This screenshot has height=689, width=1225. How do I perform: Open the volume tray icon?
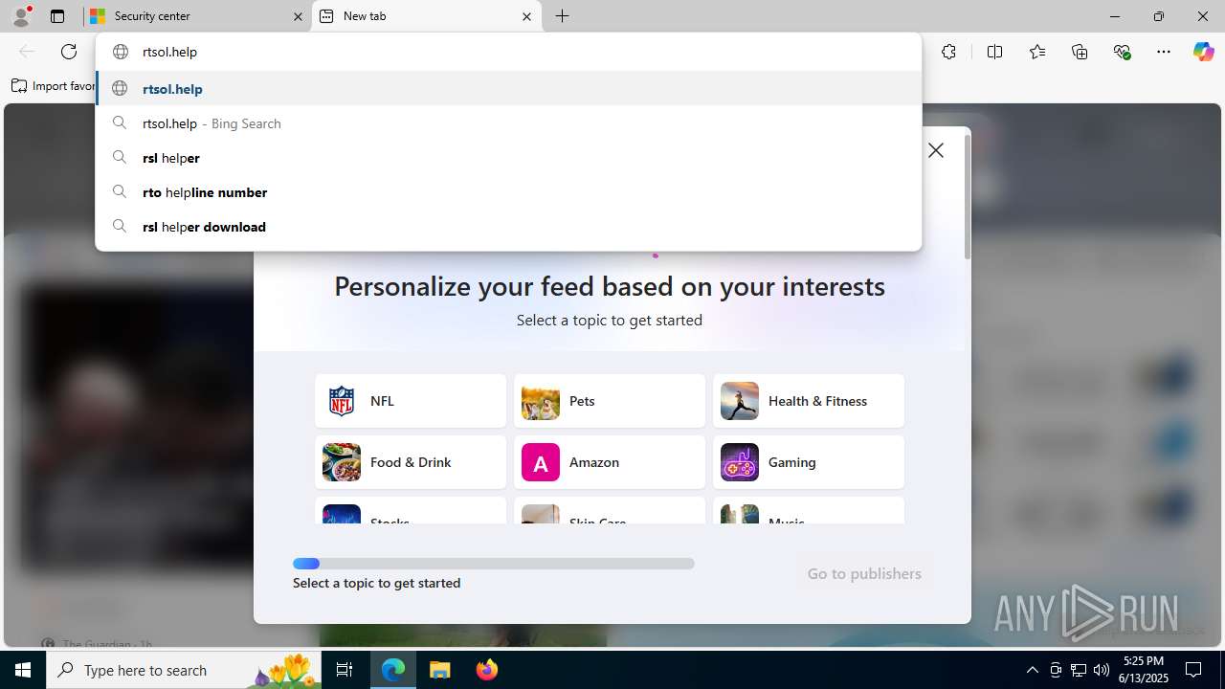(x=1102, y=670)
